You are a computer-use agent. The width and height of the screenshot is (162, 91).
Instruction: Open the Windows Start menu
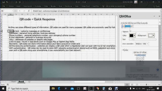coord(3,88)
